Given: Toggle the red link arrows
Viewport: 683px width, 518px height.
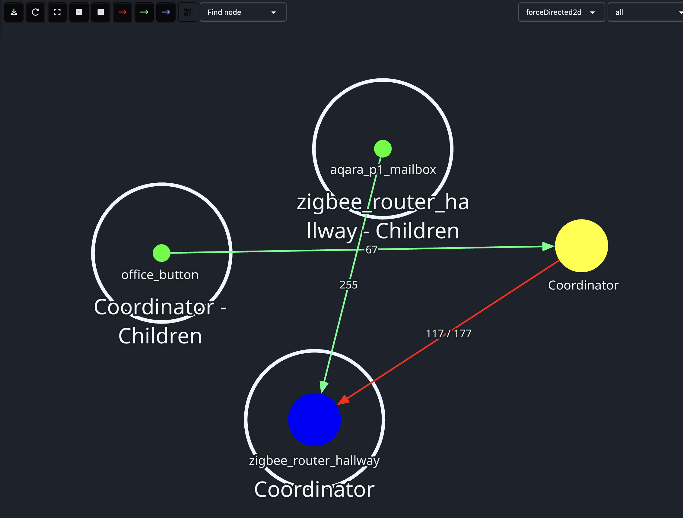Looking at the screenshot, I should tap(122, 12).
